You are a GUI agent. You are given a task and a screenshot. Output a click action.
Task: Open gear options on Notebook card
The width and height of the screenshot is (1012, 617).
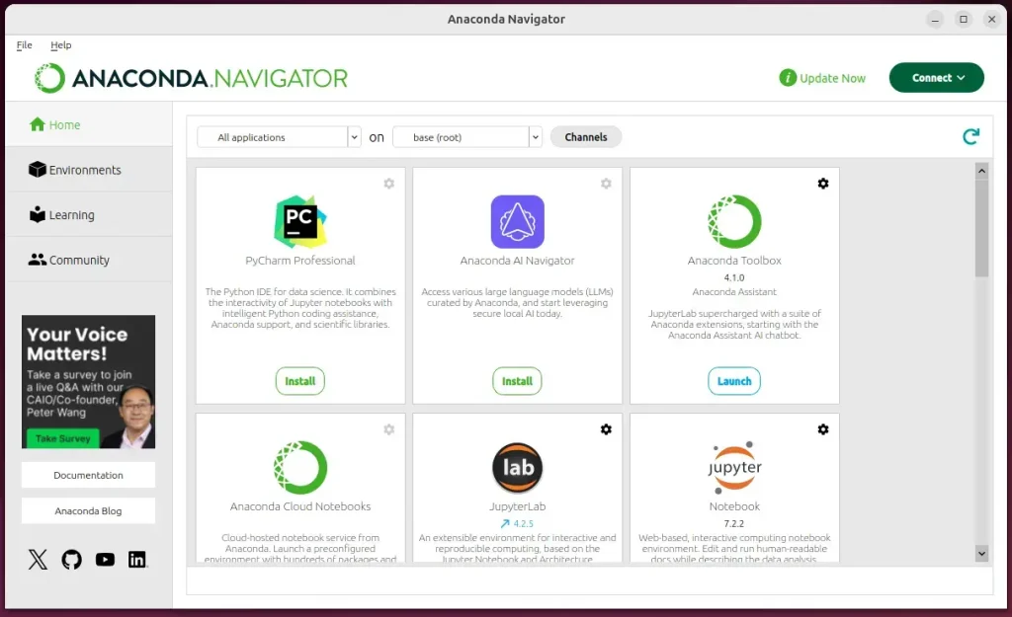coord(823,429)
